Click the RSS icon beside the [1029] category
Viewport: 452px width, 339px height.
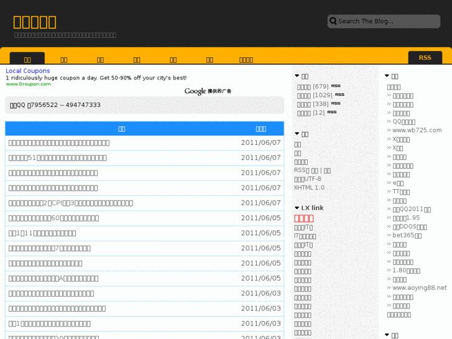[x=339, y=95]
